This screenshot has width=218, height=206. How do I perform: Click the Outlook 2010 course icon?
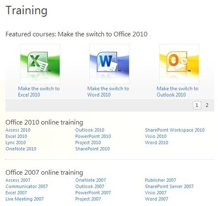[179, 64]
